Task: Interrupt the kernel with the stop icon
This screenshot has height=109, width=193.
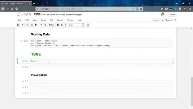Action: 58,25
